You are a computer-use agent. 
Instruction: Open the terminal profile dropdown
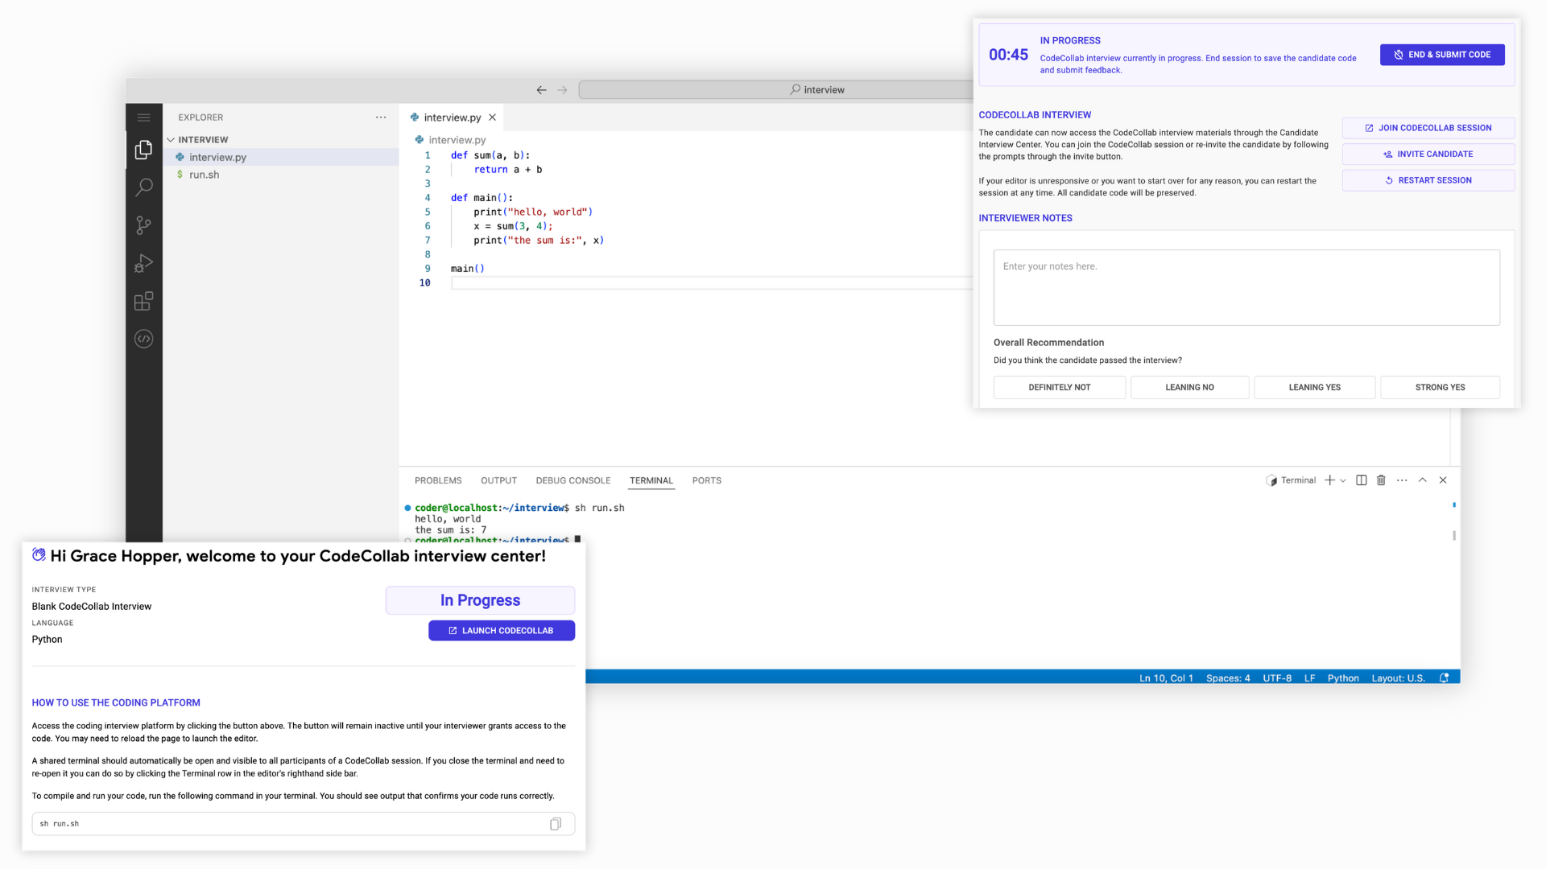(x=1341, y=480)
